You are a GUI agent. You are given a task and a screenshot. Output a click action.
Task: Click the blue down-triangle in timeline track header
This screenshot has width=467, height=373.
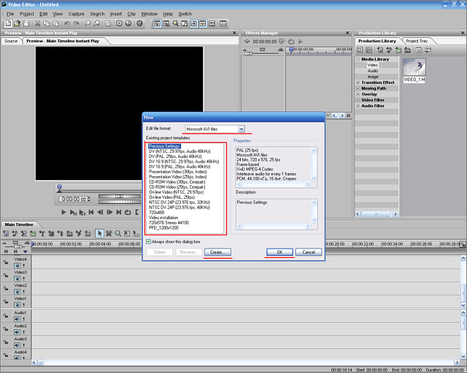point(25,251)
